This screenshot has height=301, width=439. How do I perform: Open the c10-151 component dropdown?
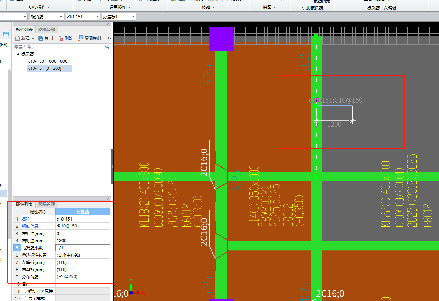pyautogui.click(x=97, y=17)
